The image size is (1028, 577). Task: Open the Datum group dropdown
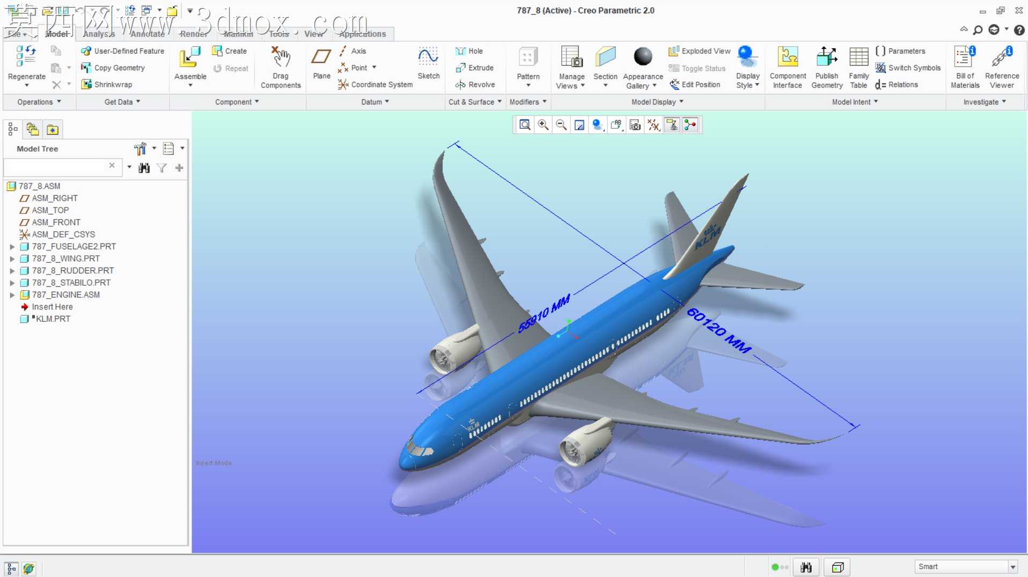coord(375,102)
